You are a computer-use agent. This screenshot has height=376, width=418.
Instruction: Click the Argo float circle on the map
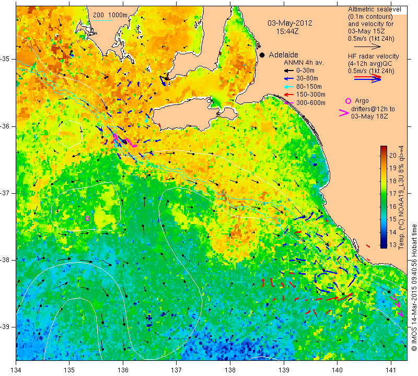tap(87, 218)
